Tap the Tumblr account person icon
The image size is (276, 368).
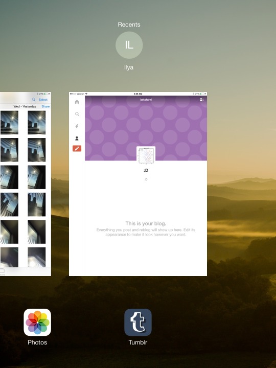click(77, 139)
